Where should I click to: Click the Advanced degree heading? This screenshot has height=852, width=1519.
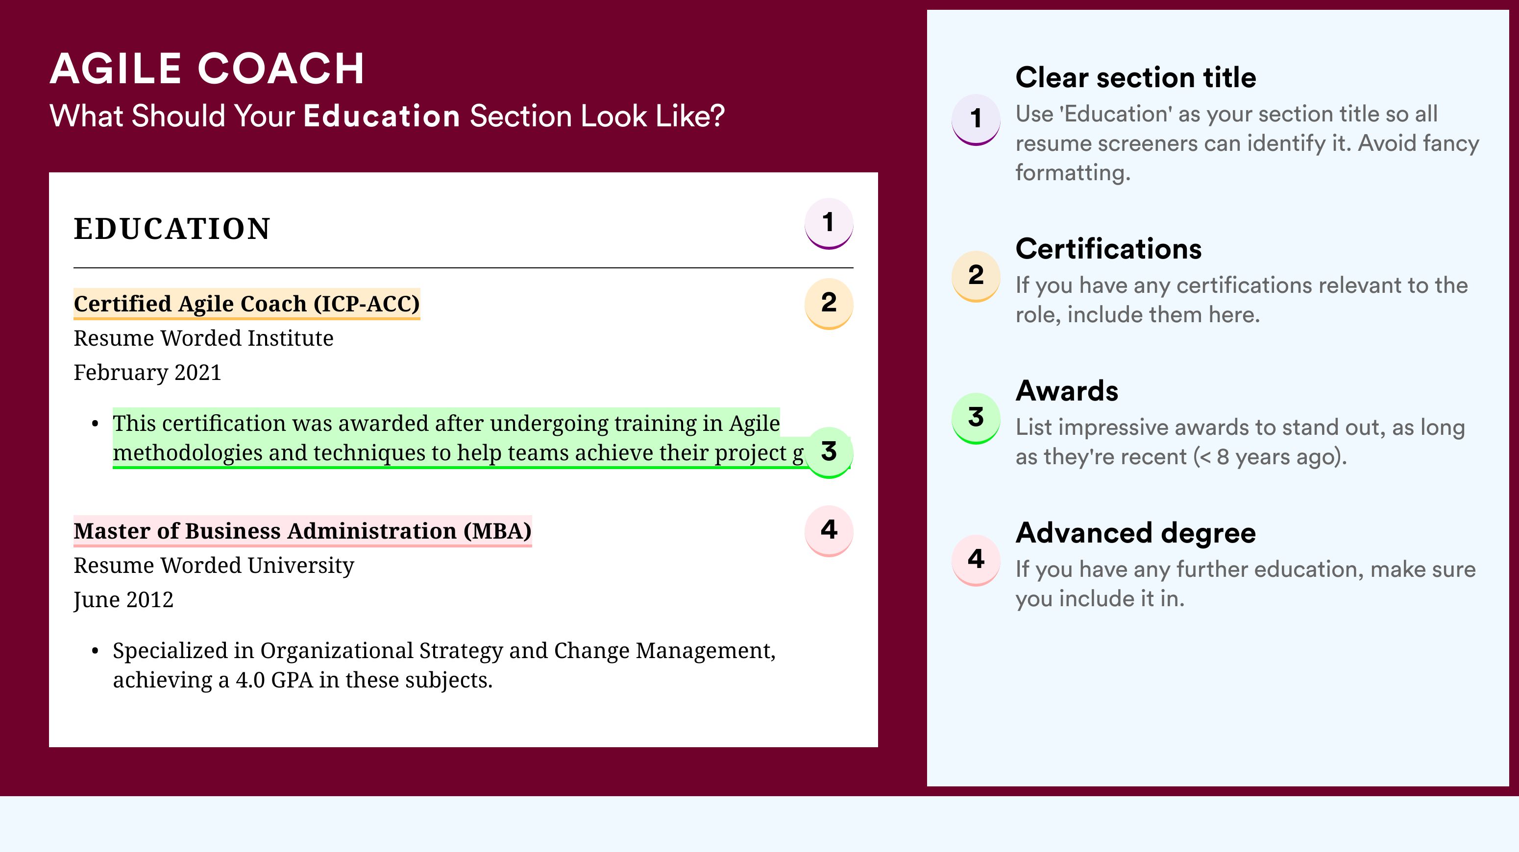click(x=1135, y=533)
